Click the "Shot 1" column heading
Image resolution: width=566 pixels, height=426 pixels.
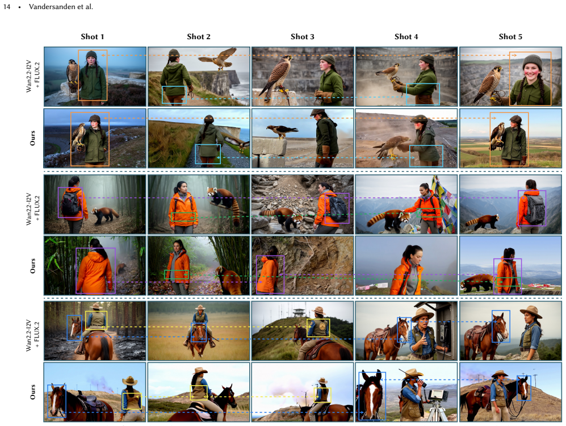(x=93, y=36)
